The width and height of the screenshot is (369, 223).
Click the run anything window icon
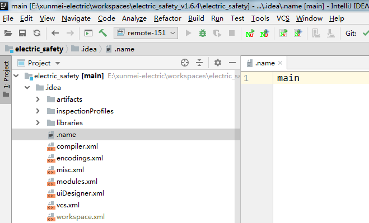(x=88, y=33)
